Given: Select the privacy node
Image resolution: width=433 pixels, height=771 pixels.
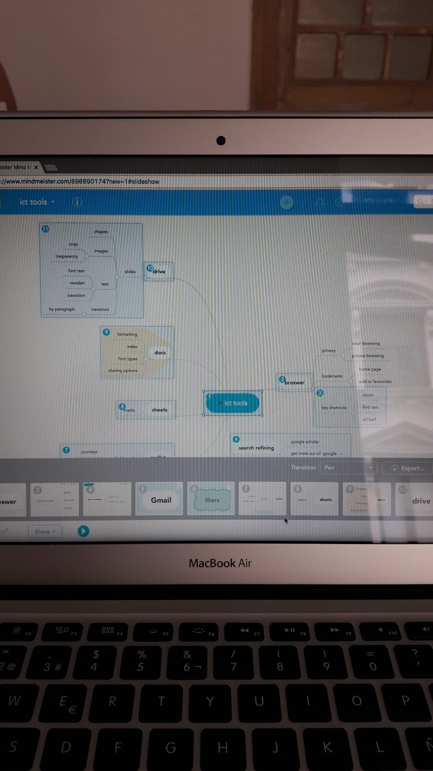Looking at the screenshot, I should click(x=329, y=350).
